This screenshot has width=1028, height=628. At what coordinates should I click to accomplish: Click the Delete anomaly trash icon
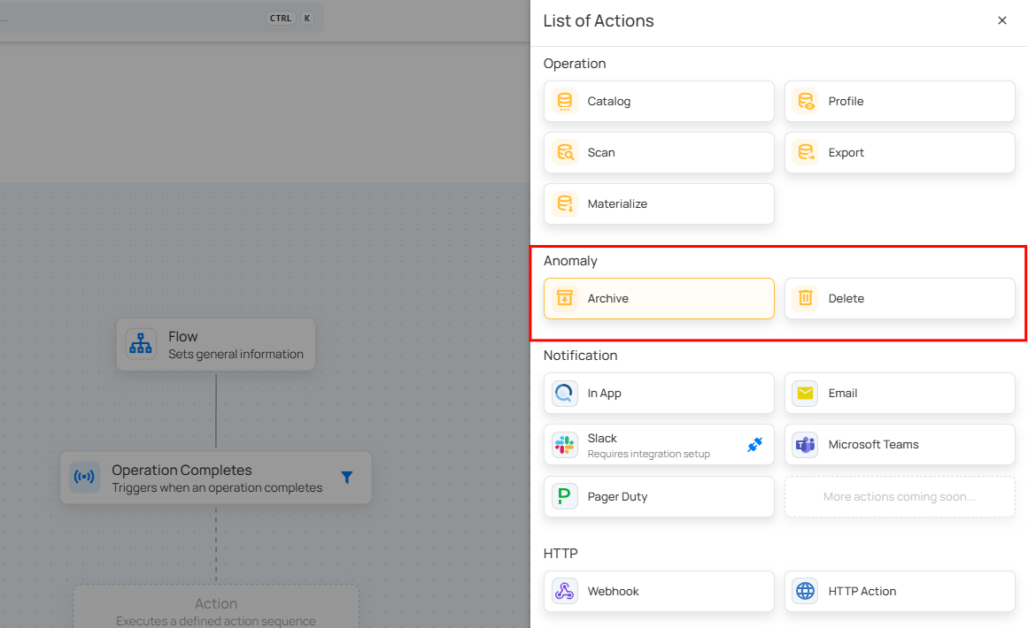click(805, 299)
